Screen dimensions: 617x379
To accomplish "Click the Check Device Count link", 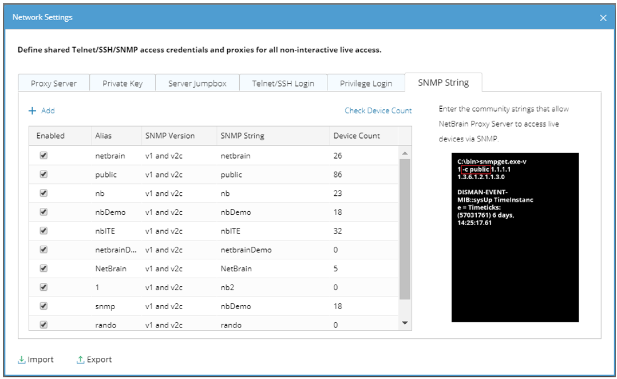I will click(x=378, y=110).
